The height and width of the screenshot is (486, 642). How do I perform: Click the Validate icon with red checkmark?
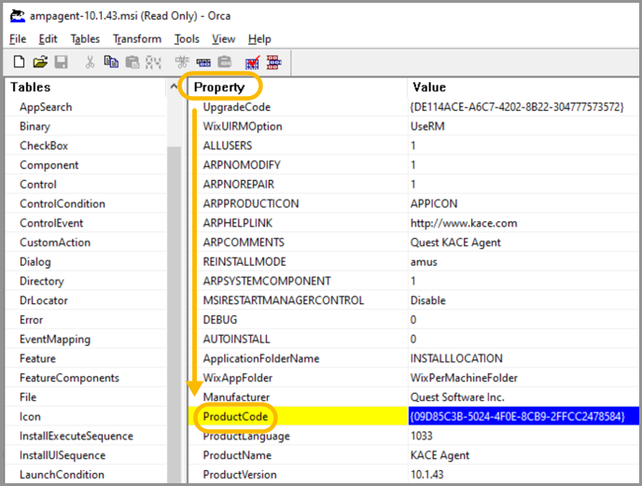(252, 62)
